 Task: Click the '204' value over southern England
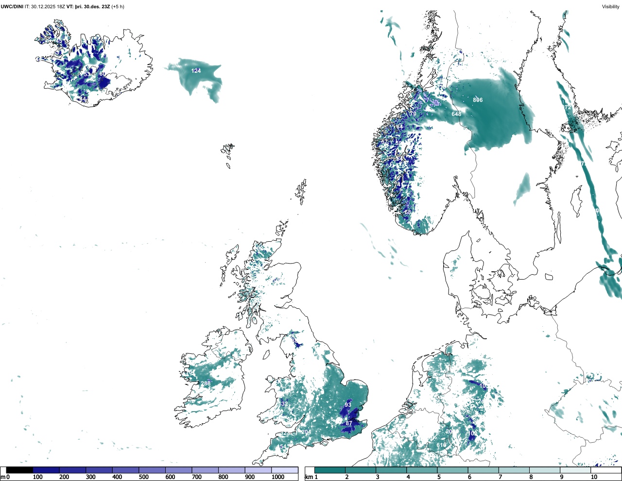[x=306, y=432]
